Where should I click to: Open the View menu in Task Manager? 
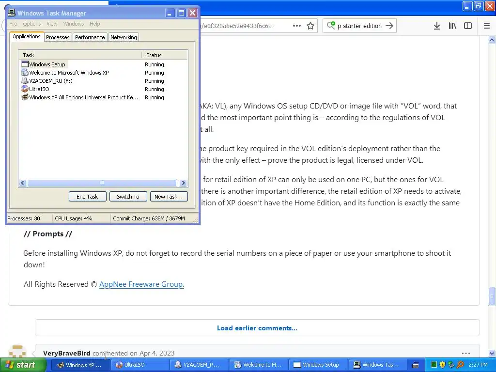point(52,24)
